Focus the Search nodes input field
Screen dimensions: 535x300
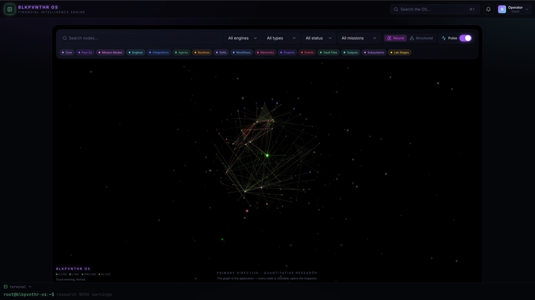[x=140, y=38]
